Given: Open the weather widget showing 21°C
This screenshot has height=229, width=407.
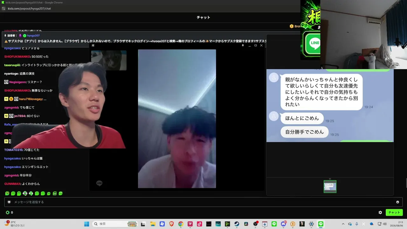Looking at the screenshot, I should pyautogui.click(x=14, y=224).
